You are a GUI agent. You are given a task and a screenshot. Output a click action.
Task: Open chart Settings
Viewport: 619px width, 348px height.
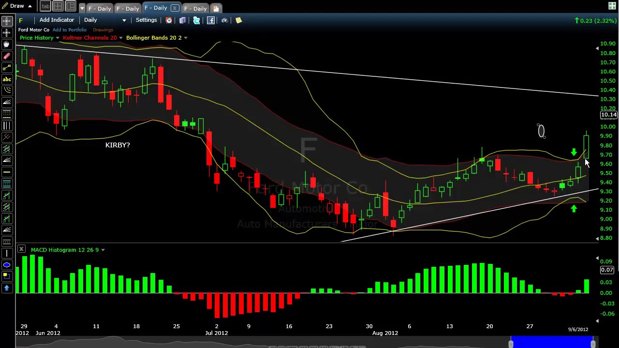(146, 20)
